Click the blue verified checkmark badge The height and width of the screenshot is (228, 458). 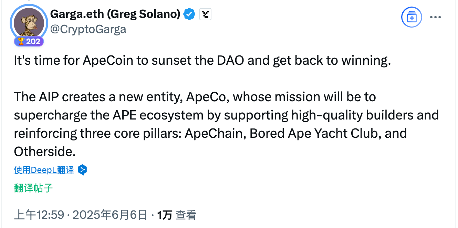[x=189, y=14]
